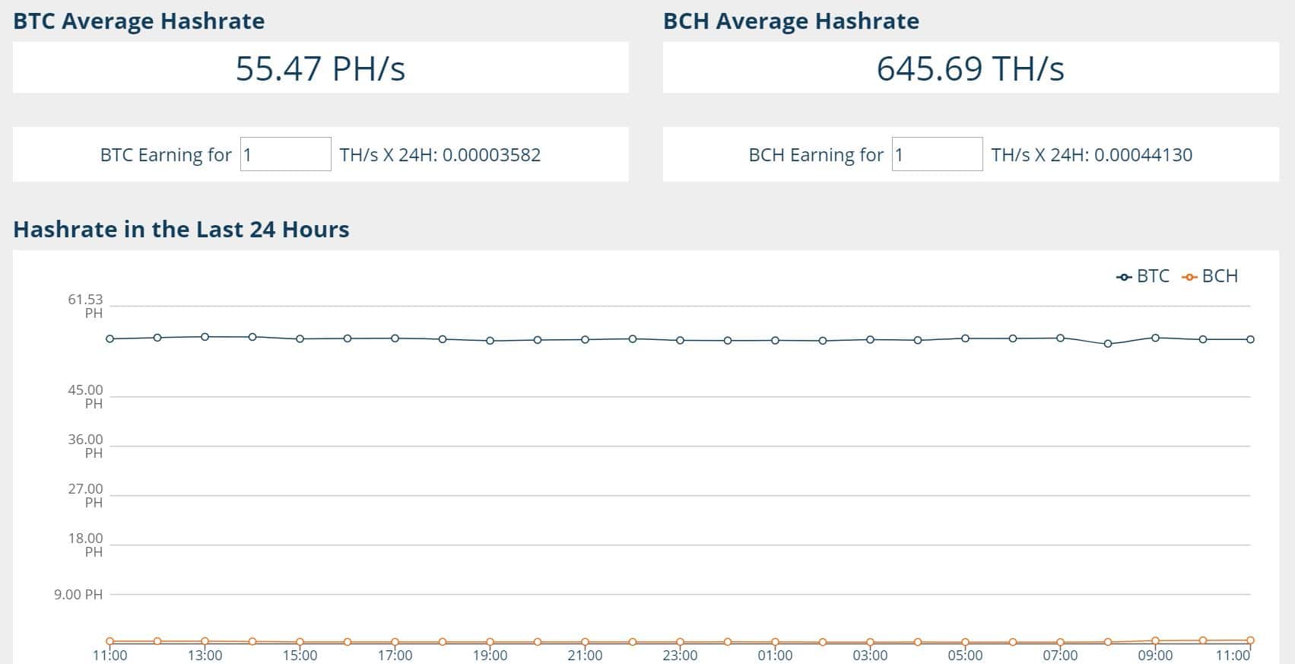The image size is (1295, 664).
Task: Select the BCH data point at 17:00
Action: [x=395, y=642]
